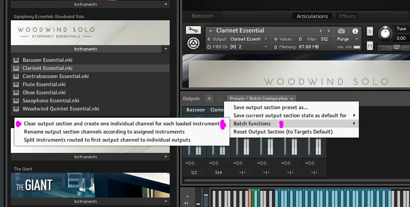410x207 pixels.
Task: Click the previous instrument left arrow
Action: [320, 31]
